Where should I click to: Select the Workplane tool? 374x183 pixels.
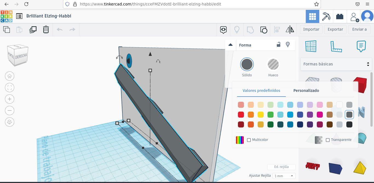click(x=311, y=46)
